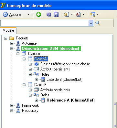
Task: Expand Attributs persistants under ClasseA
Action: pos(30,69)
